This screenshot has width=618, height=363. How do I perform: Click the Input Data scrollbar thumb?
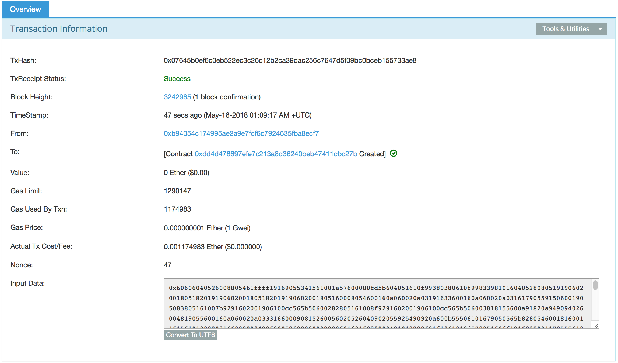(595, 285)
